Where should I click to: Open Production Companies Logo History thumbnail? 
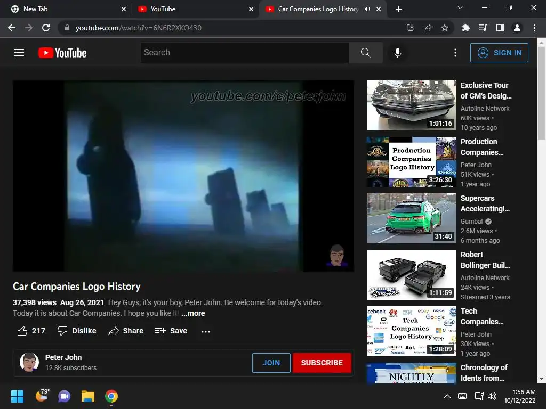[411, 162]
